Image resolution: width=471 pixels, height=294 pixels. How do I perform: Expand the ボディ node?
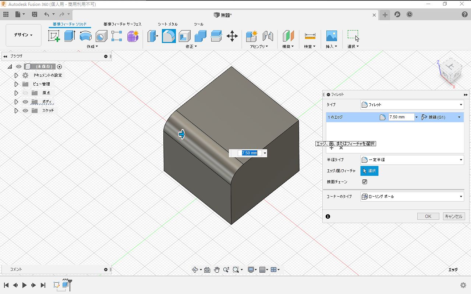tap(16, 102)
